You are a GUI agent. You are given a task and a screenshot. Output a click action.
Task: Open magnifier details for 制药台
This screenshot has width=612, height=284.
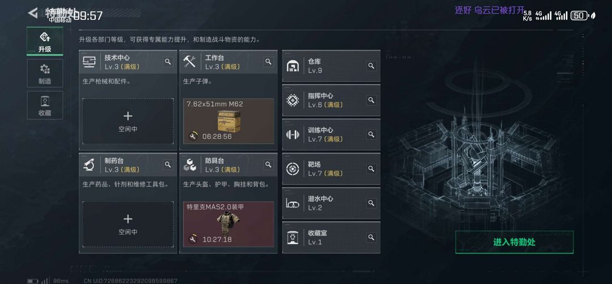(x=168, y=165)
